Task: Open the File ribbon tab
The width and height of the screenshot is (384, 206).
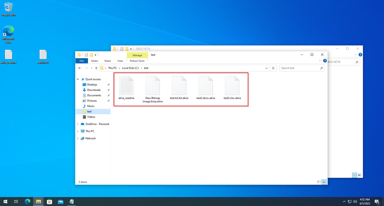Action: (x=82, y=61)
